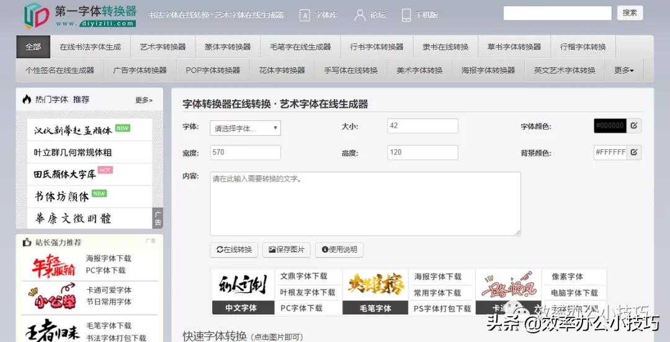Click the 王者归来 brush font thumbnail
This screenshot has width=670, height=342.
click(x=52, y=331)
